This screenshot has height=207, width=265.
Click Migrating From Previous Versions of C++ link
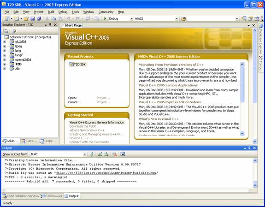171,65
